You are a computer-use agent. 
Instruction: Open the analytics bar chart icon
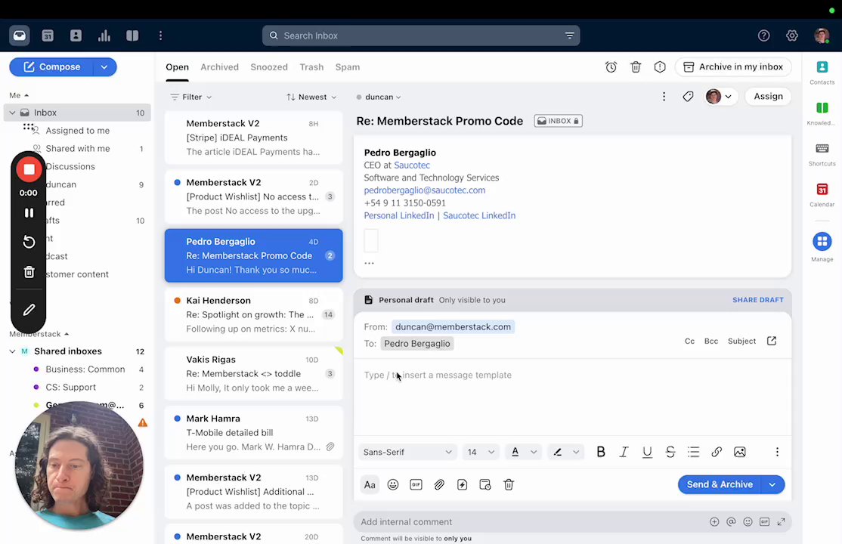coord(104,36)
